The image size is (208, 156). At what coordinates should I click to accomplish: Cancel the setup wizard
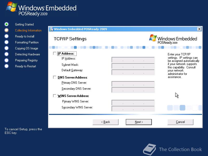[180, 122]
